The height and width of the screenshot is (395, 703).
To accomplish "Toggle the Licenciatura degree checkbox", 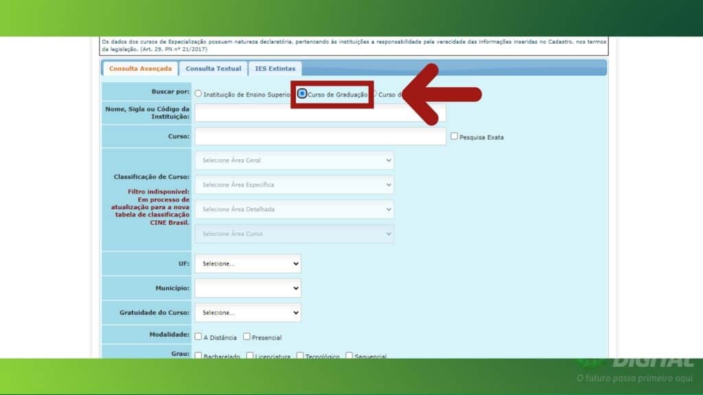I will [250, 356].
